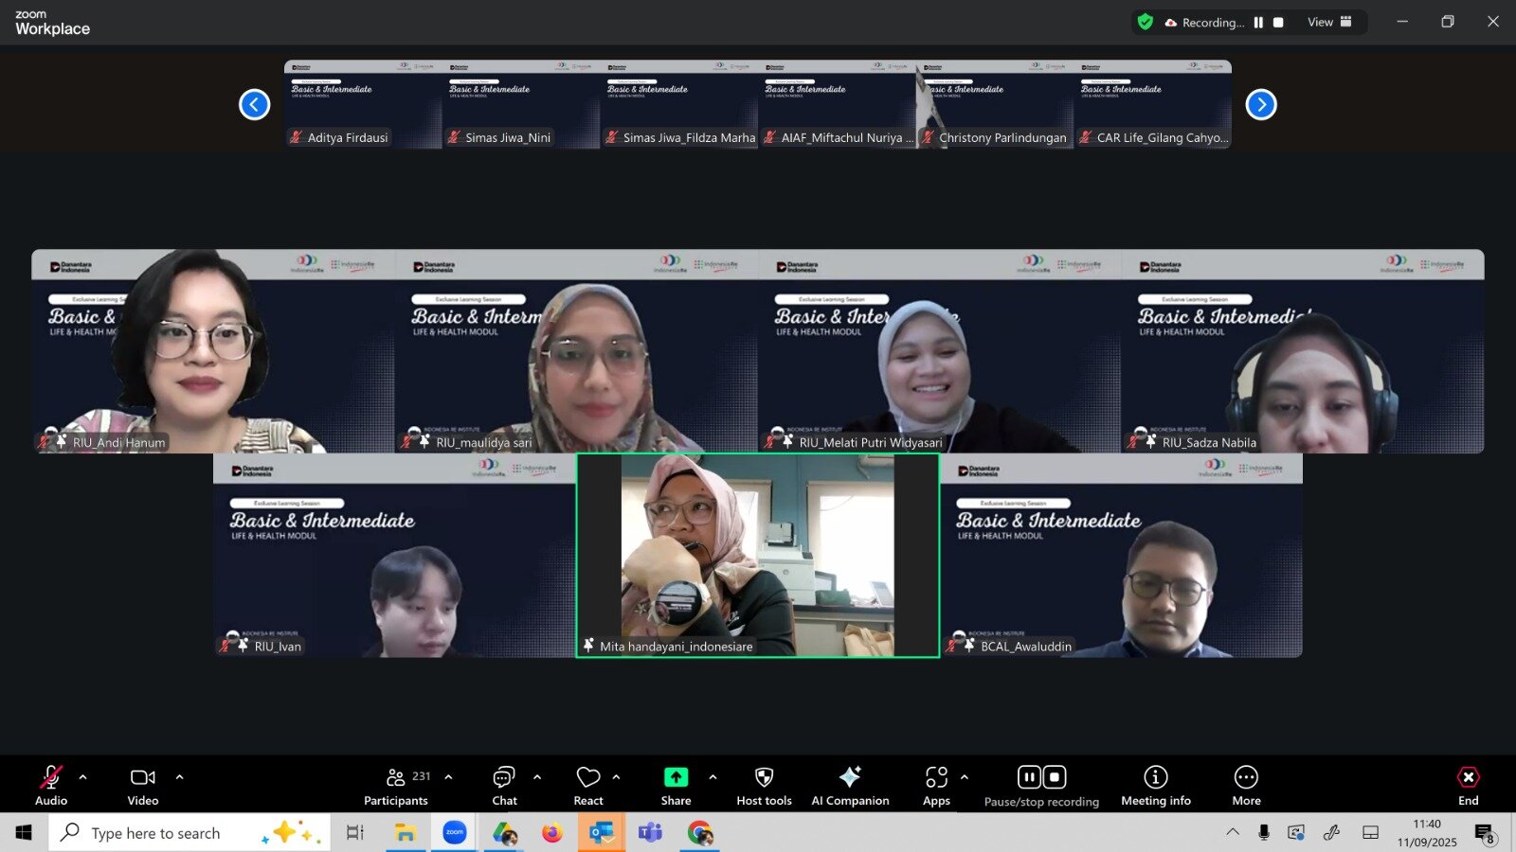This screenshot has width=1516, height=852.
Task: Open the View layout menu
Action: 1329,23
